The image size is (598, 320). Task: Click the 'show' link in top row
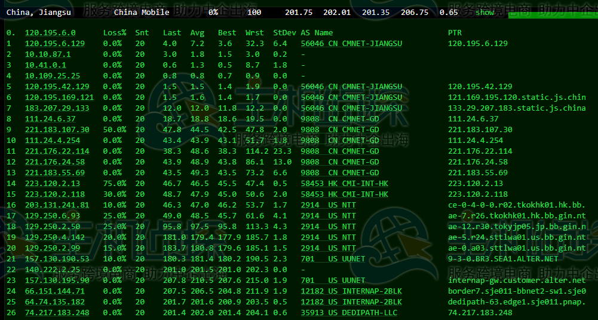coord(484,12)
